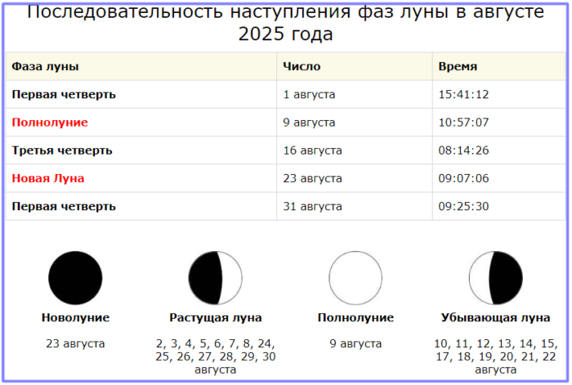572x385 pixels.
Task: Select the Третья четверть row label
Action: (62, 150)
